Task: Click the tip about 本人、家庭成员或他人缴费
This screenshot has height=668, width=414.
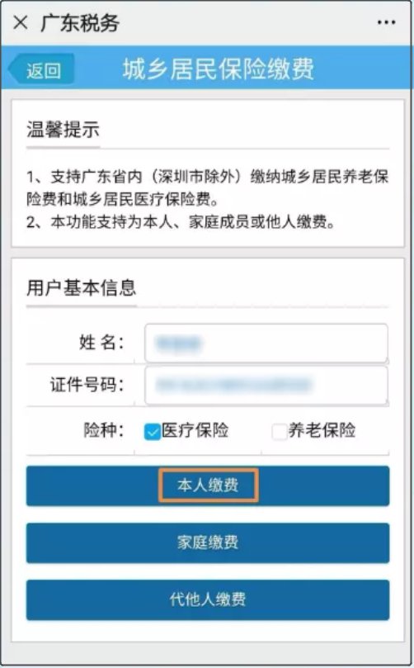Action: pyautogui.click(x=181, y=222)
